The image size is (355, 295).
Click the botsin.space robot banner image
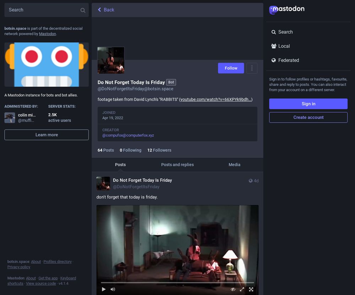click(x=47, y=64)
